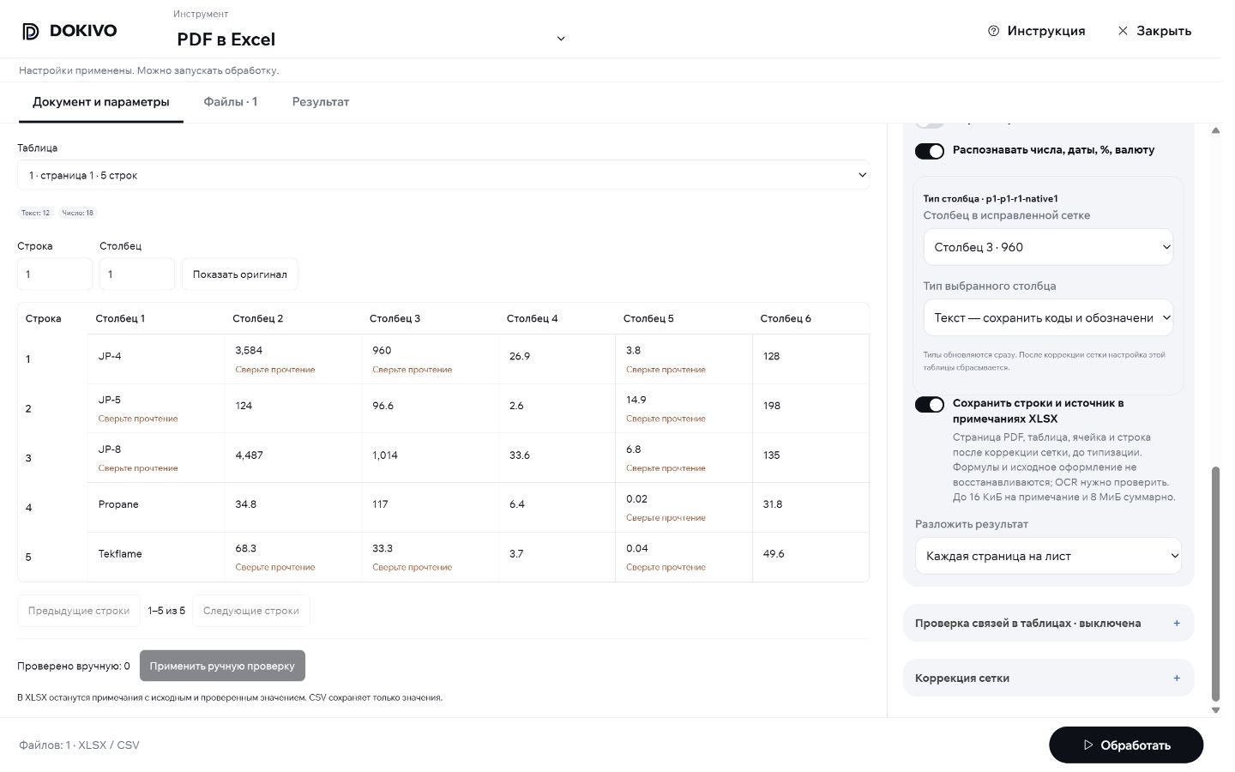Image resolution: width=1235 pixels, height=772 pixels.
Task: Select the cell with value 3,584
Action: click(x=293, y=359)
